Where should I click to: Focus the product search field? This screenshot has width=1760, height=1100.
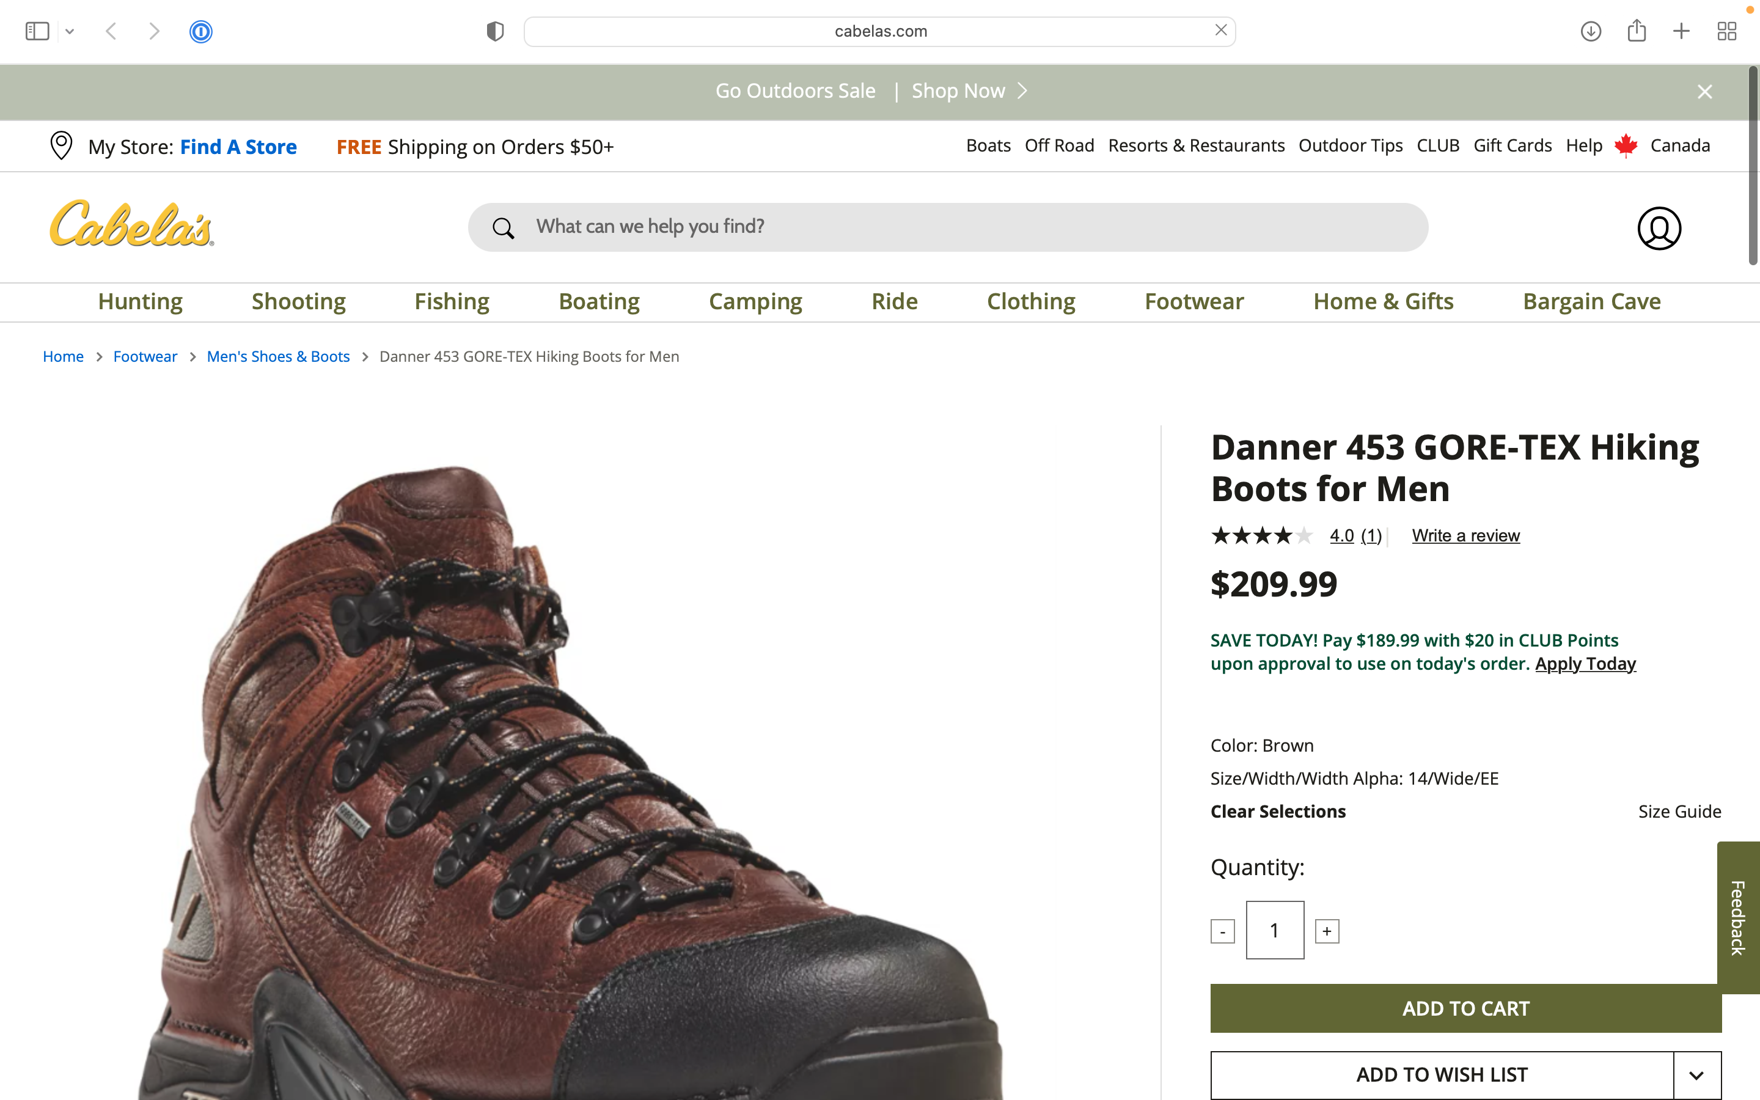click(948, 227)
